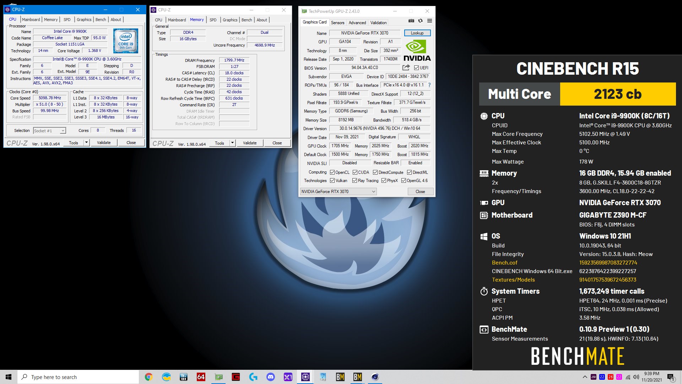Click the Bench.cof hash entry in BenchMate
682x384 pixels.
coord(608,263)
